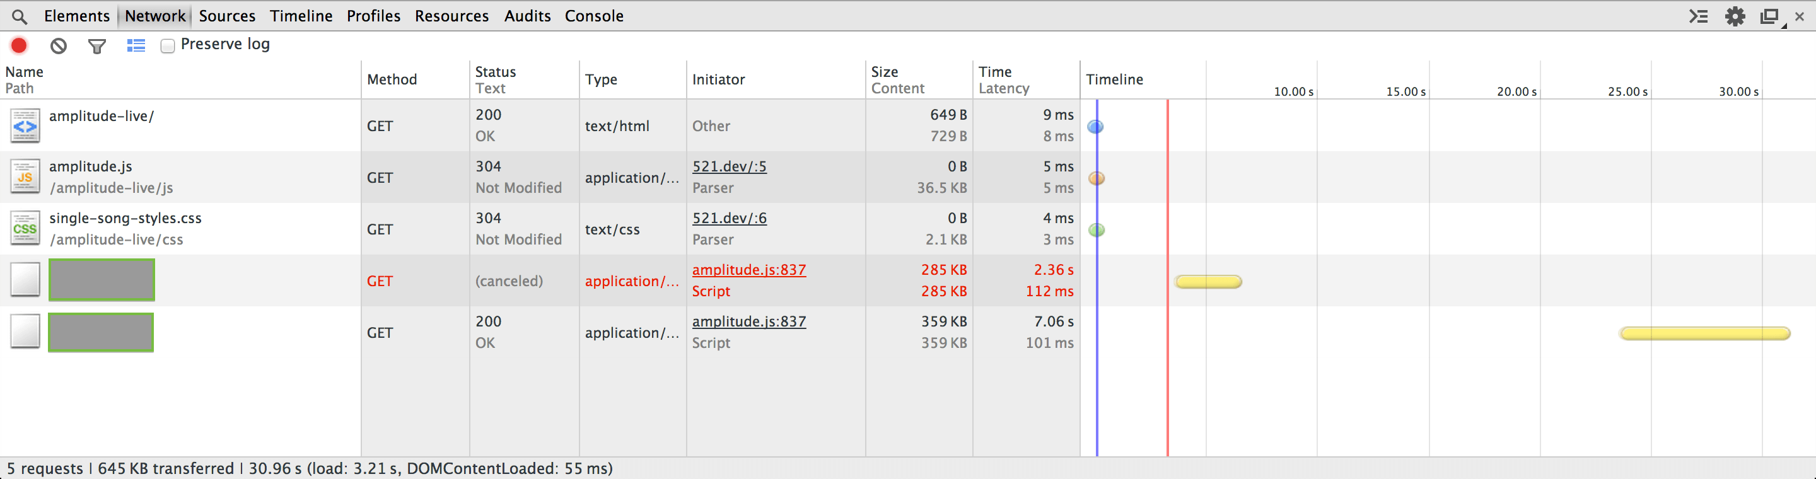
Task: Show the console drawer icon
Action: (1699, 16)
